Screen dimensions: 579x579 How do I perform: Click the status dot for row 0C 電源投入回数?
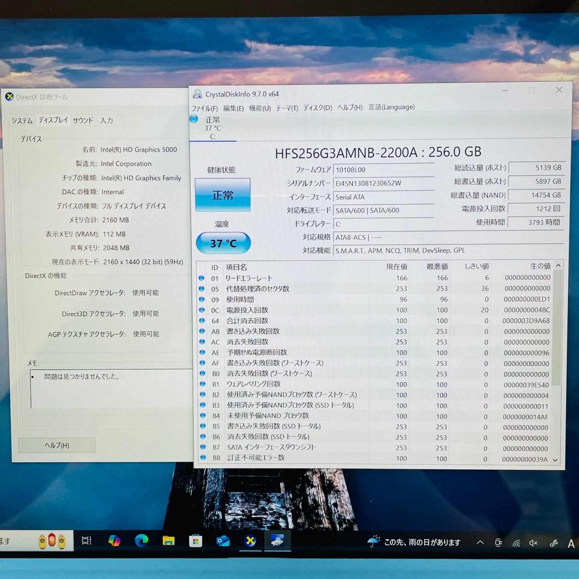pyautogui.click(x=202, y=310)
